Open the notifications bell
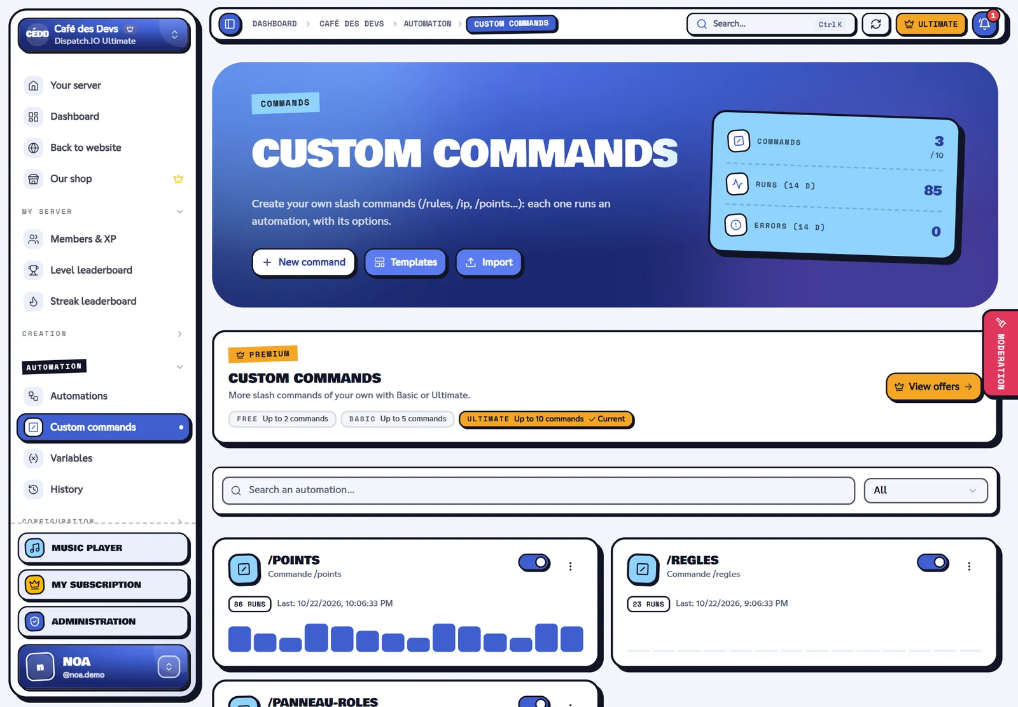The height and width of the screenshot is (707, 1018). pyautogui.click(x=984, y=24)
